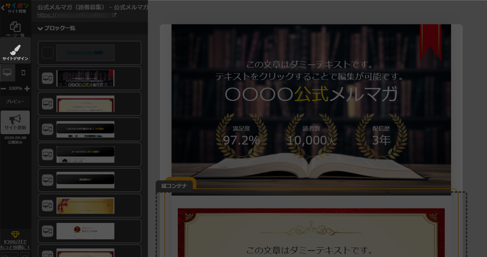Image resolution: width=487 pixels, height=257 pixels.
Task: Toggle device visibility for 豪華3つの特典 block
Action: (48, 231)
